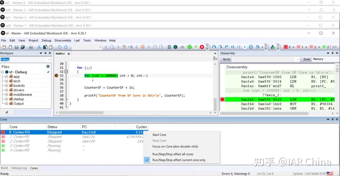Click the red status icon of core 0
The width and height of the screenshot is (340, 176).
click(x=3, y=132)
